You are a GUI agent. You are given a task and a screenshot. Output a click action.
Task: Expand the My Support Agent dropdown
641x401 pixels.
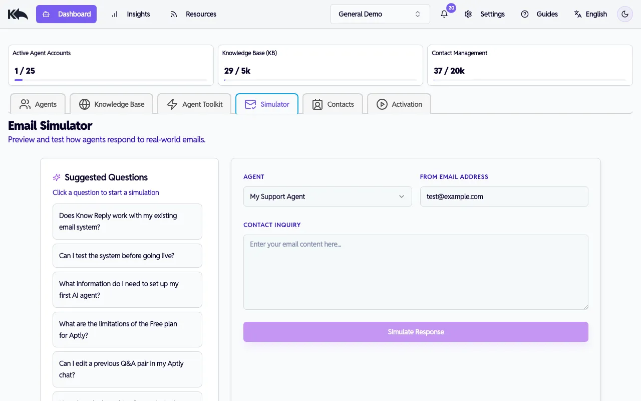point(328,196)
